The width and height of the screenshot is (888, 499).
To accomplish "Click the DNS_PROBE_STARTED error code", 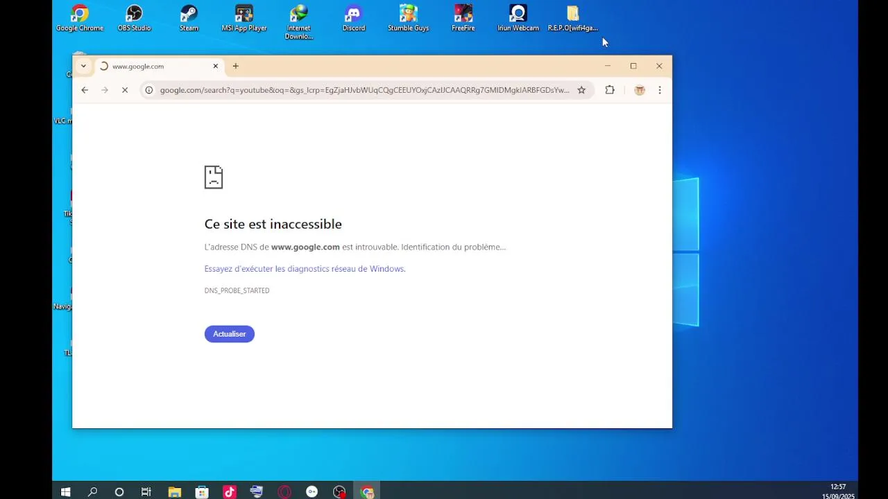I will pos(237,290).
